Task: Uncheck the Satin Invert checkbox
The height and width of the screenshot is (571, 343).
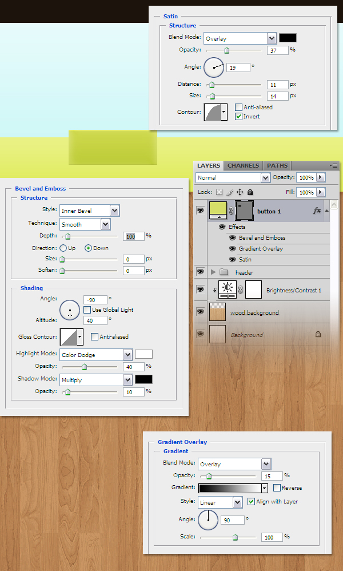Action: point(238,117)
